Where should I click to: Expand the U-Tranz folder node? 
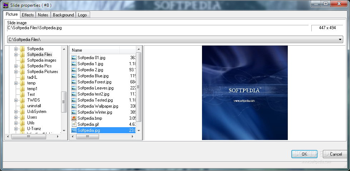pos(16,129)
